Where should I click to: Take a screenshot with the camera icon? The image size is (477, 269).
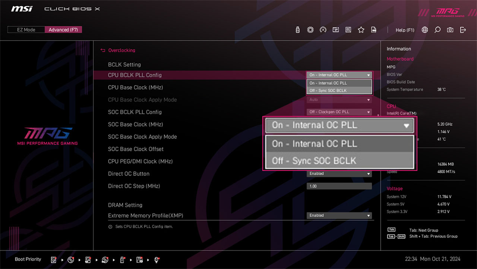[450, 30]
